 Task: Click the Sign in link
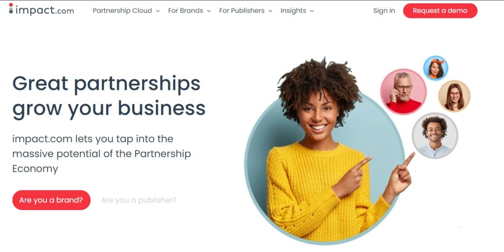384,11
